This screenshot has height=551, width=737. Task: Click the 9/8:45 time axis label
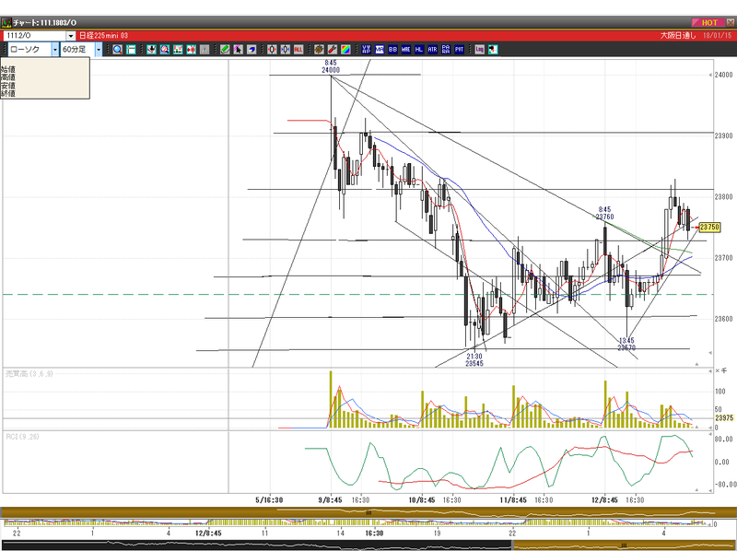(331, 499)
